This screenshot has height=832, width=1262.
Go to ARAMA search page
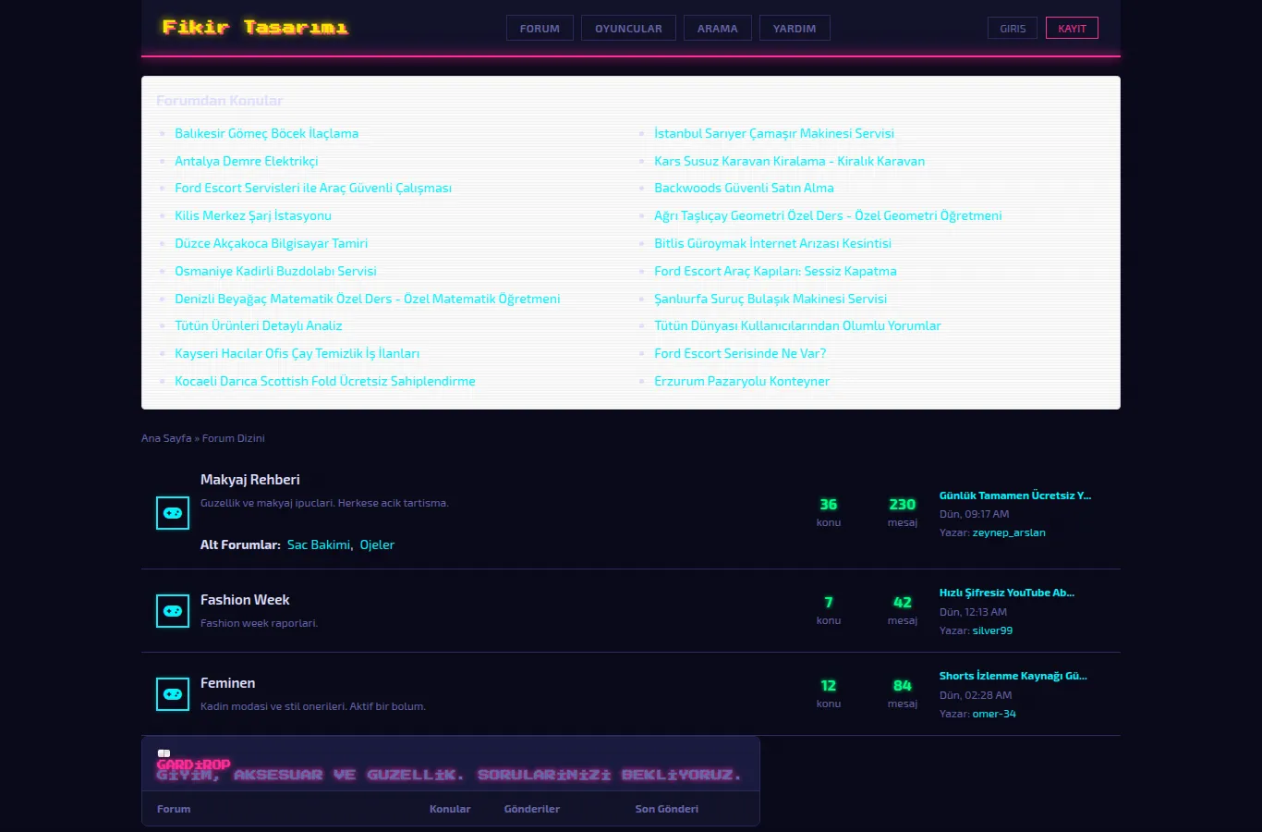pos(718,29)
